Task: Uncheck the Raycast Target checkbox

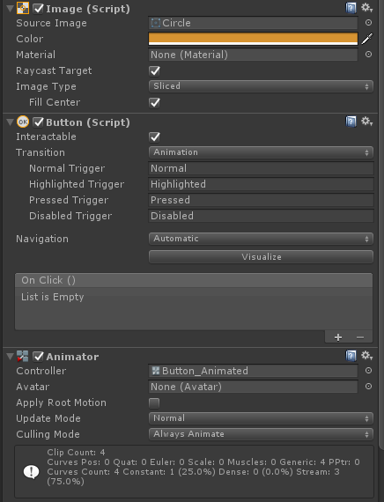Action: point(154,70)
